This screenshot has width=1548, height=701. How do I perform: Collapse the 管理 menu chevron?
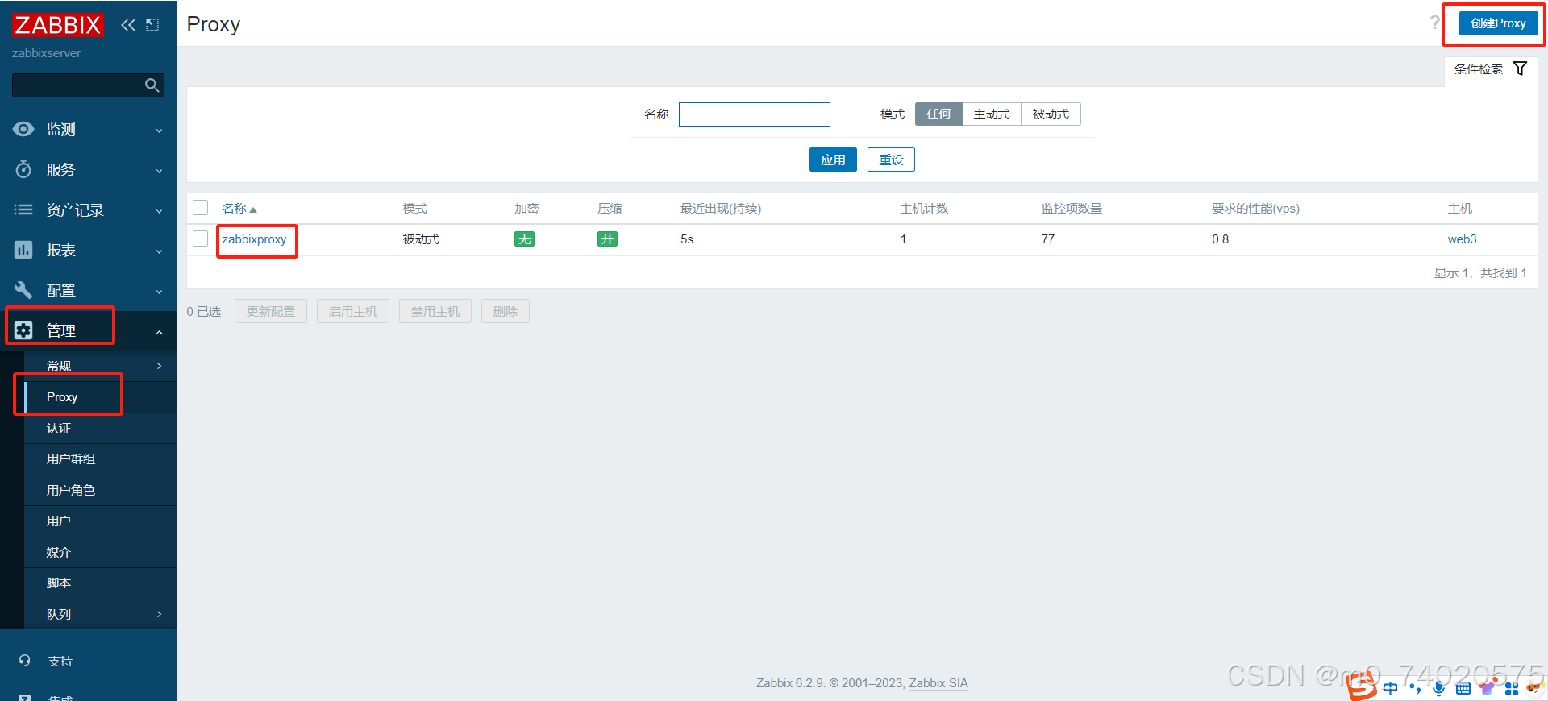pyautogui.click(x=159, y=332)
